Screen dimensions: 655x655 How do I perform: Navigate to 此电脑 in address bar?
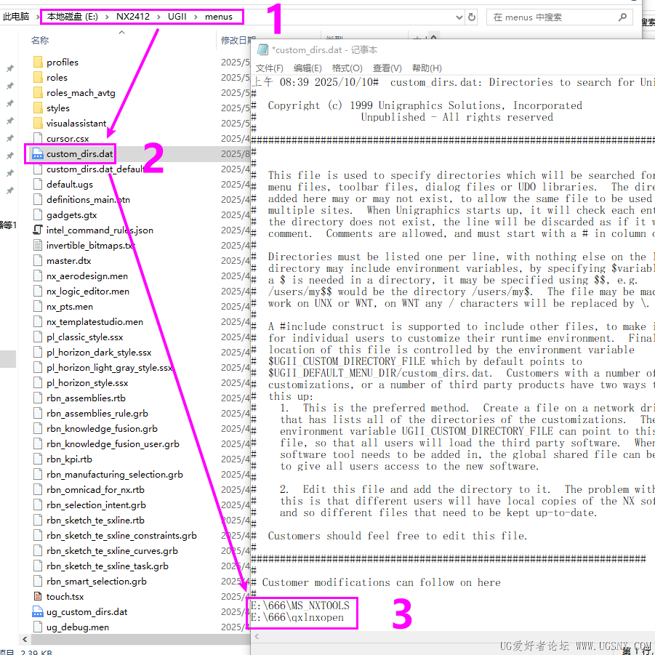(x=16, y=17)
